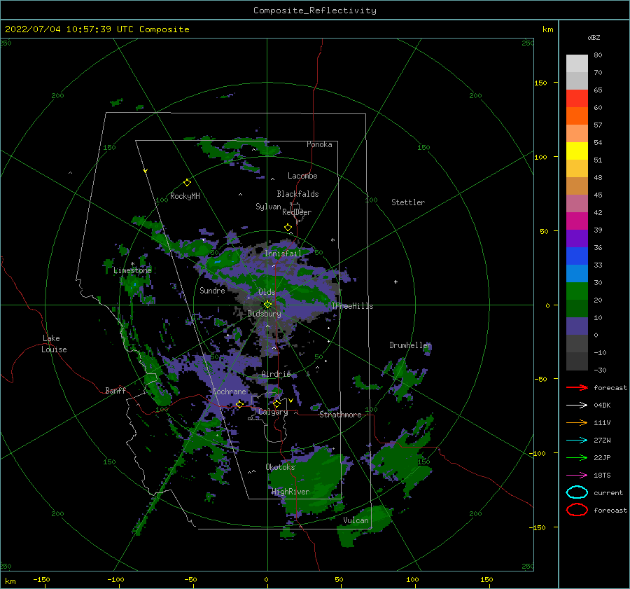Image resolution: width=630 pixels, height=589 pixels.
Task: Click the green 22JP arrow icon
Action: [577, 457]
